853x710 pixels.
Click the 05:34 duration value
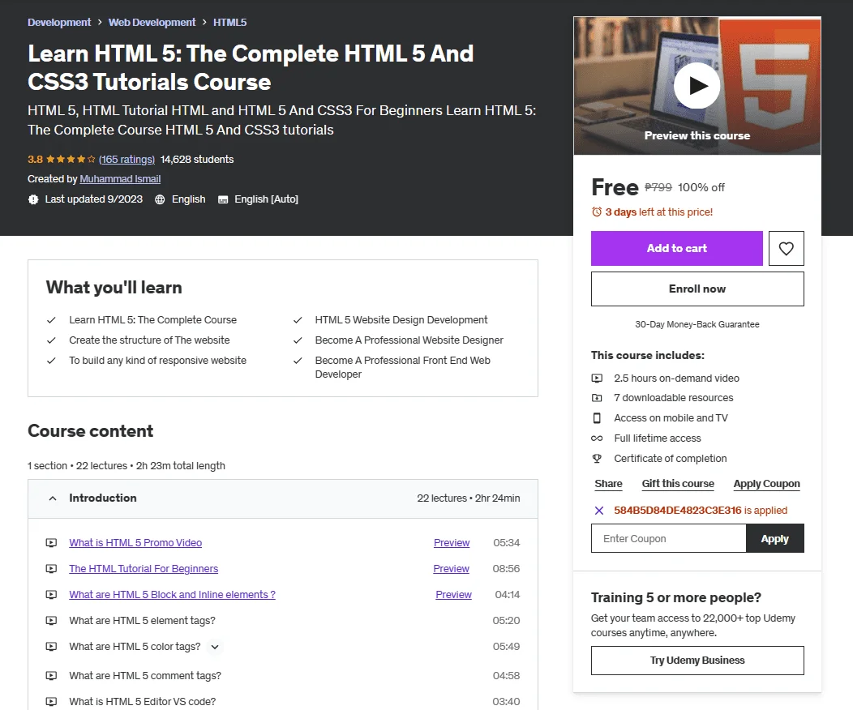[507, 542]
